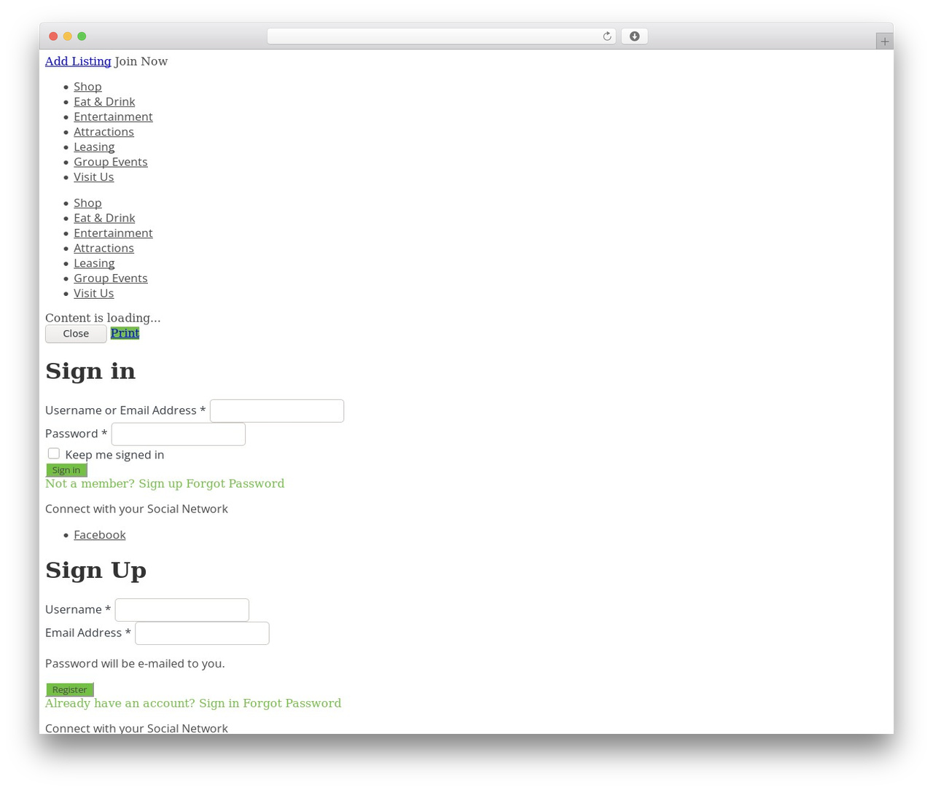Screen dimensions: 933x790
Task: Add a new tab with the plus icon
Action: point(884,42)
